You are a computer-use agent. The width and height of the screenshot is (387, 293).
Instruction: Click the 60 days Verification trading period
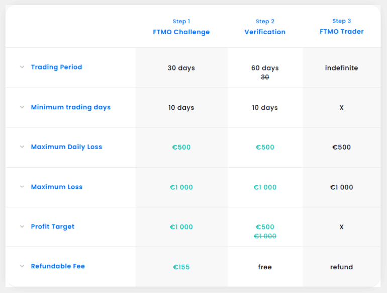click(x=265, y=68)
